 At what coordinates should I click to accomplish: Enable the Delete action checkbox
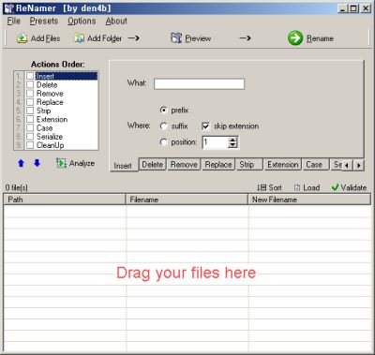tap(30, 84)
